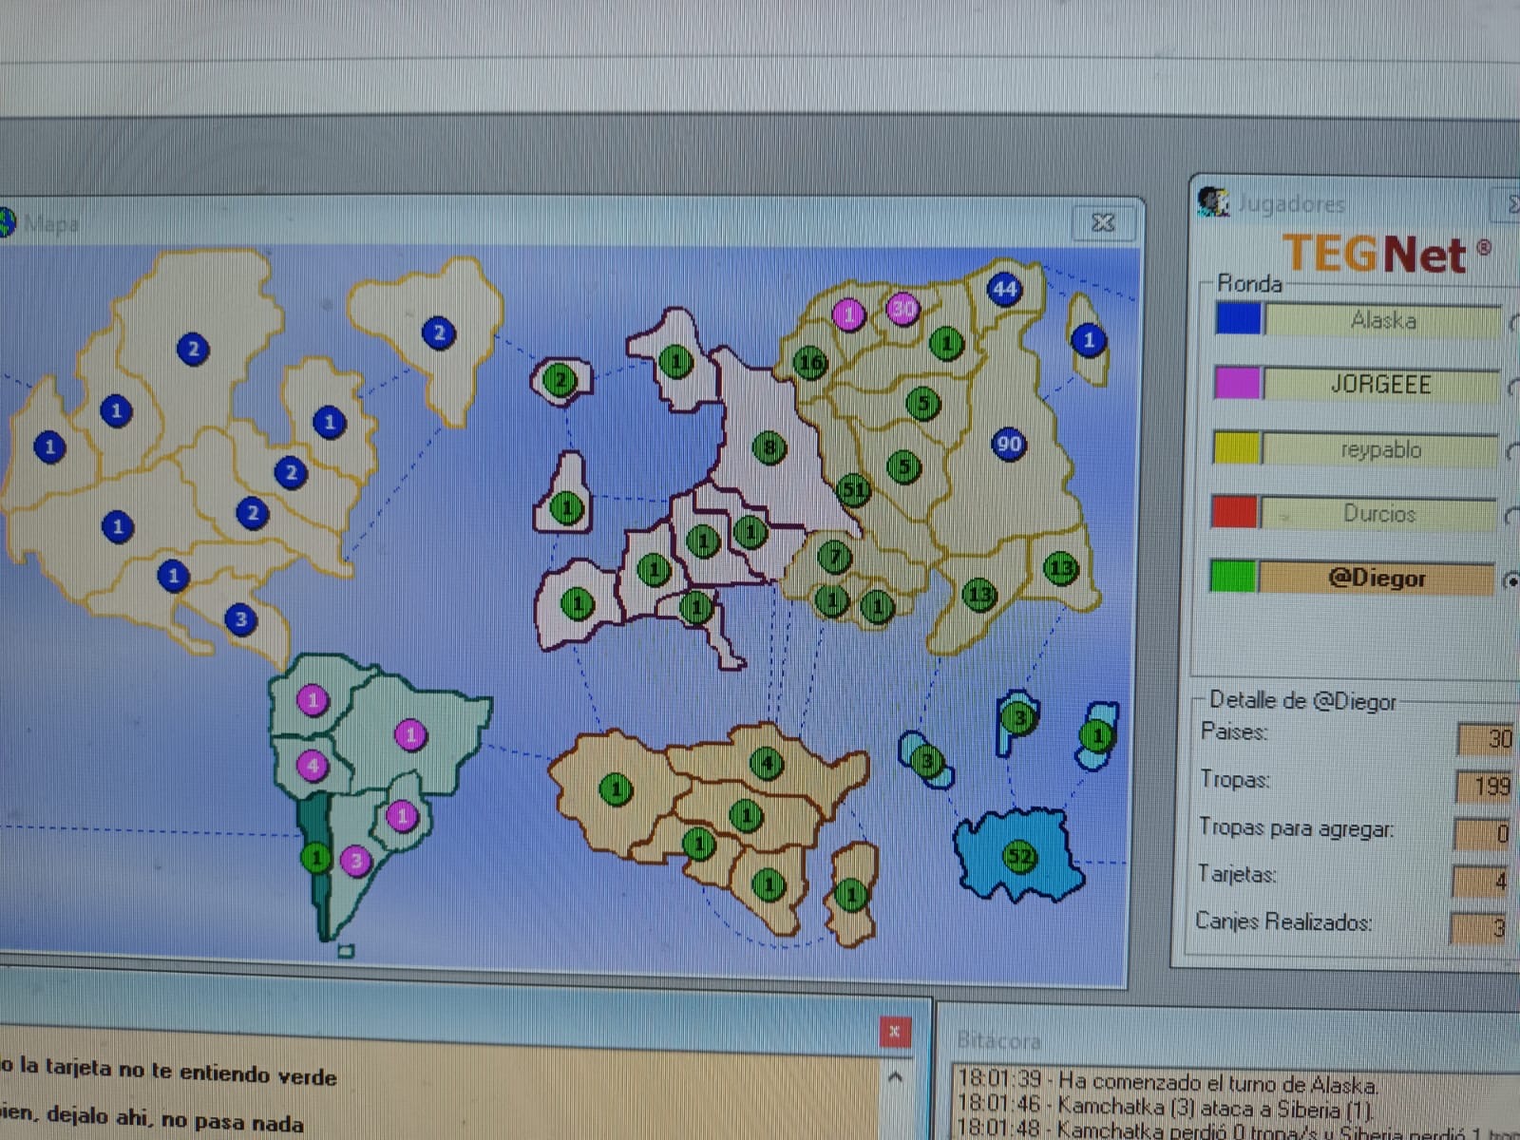The image size is (1520, 1140).
Task: Click the green color swatch for @Diegor
Action: [x=1233, y=576]
